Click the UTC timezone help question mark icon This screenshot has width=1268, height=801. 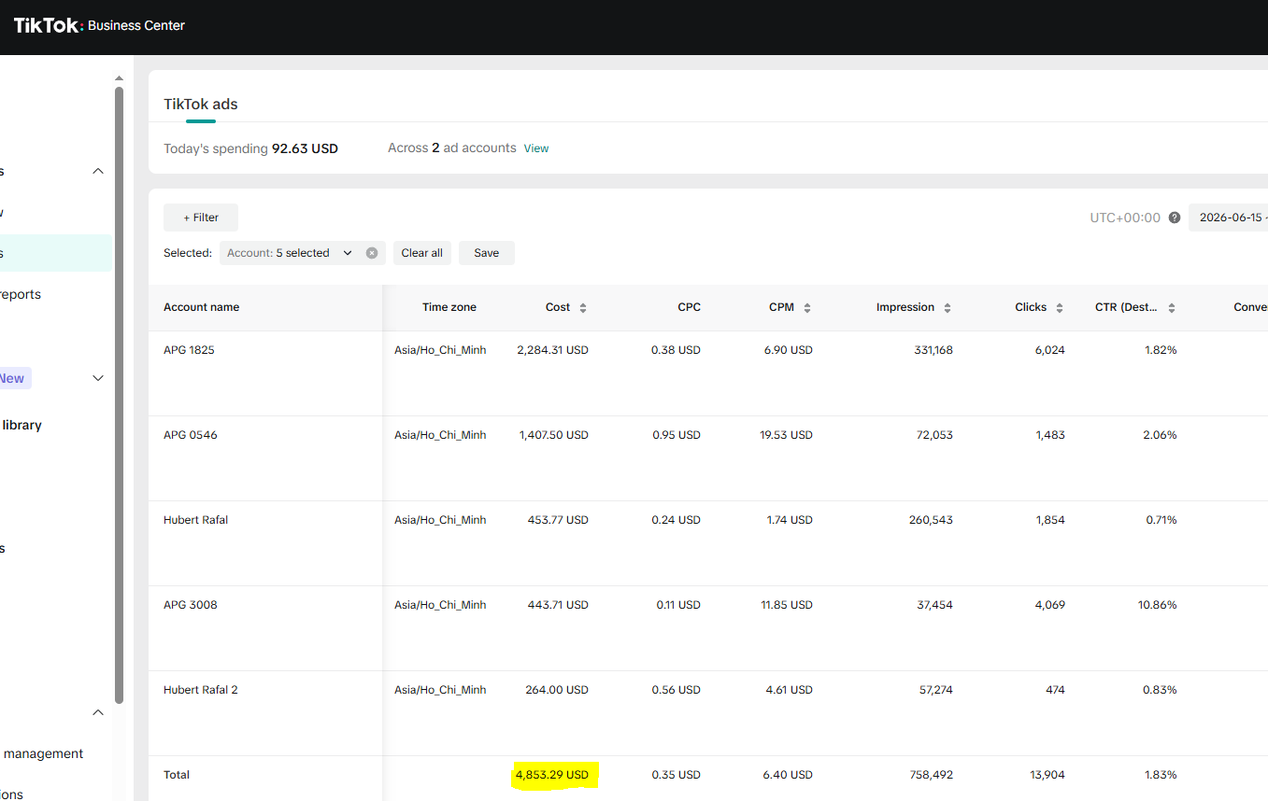1175,218
